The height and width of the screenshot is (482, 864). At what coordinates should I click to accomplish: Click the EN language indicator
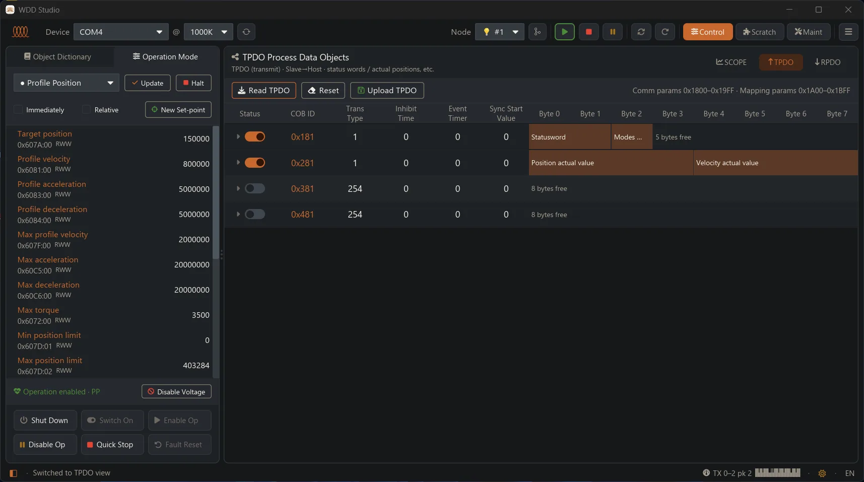point(850,473)
